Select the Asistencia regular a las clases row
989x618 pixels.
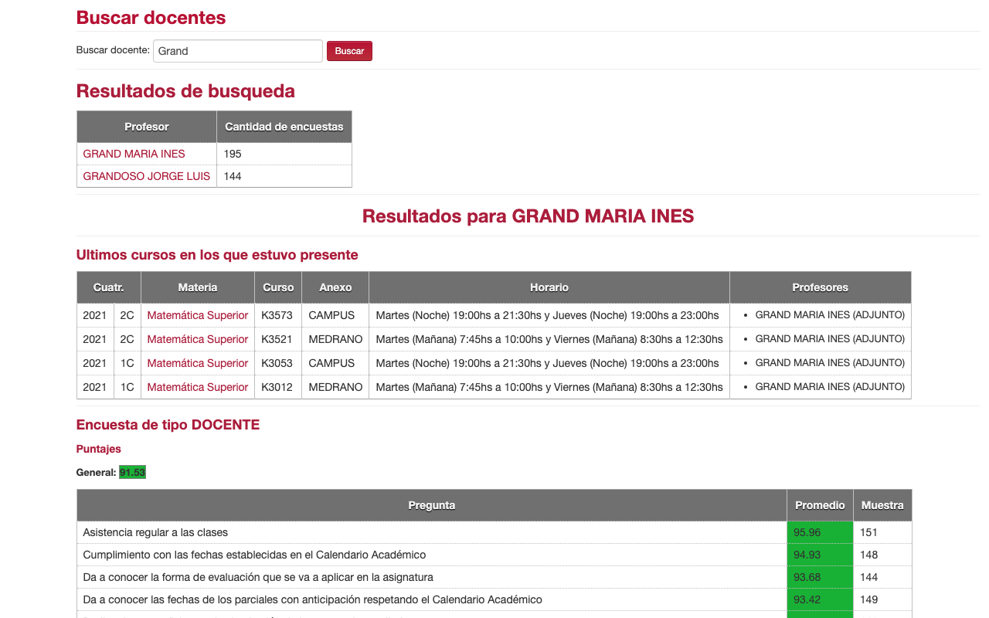click(x=431, y=532)
